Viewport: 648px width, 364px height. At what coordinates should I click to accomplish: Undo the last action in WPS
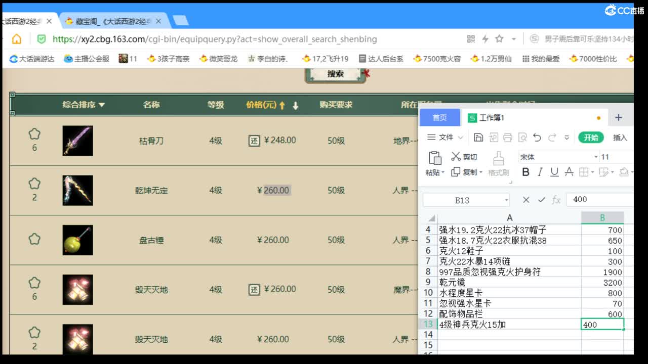point(537,138)
